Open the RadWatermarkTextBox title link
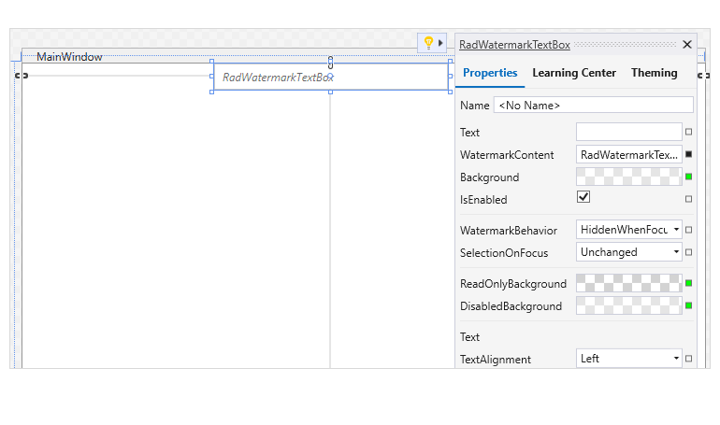This screenshot has width=720, height=425. (x=514, y=45)
